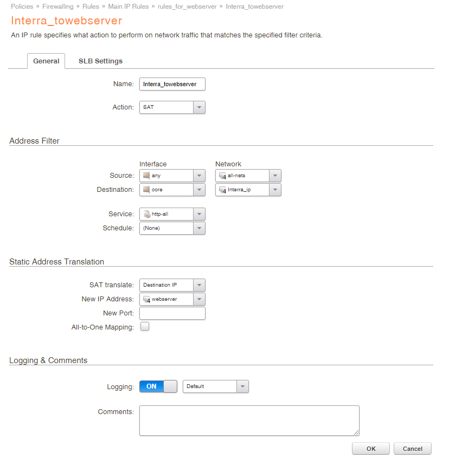The height and width of the screenshot is (465, 449).
Task: Open the Destination Network Interra_ip dropdown arrow
Action: click(275, 190)
